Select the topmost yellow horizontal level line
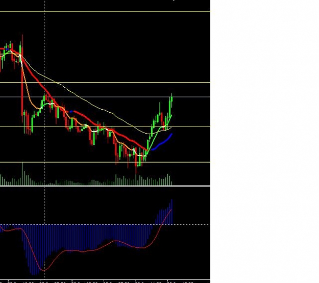 [105, 12]
